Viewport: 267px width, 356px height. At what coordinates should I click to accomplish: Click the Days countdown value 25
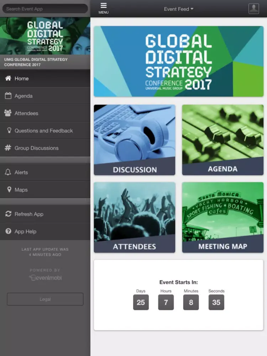pos(141,302)
